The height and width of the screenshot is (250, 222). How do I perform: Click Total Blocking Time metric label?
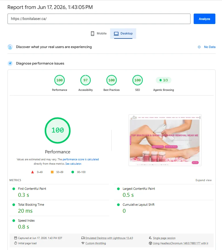[31, 205]
